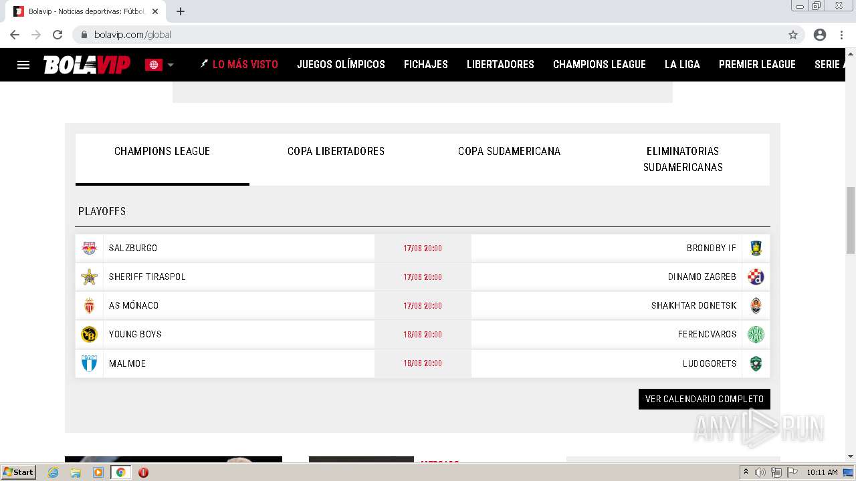Click the taskbar clock 10:11 AM
This screenshot has height=481, width=856.
[x=822, y=472]
